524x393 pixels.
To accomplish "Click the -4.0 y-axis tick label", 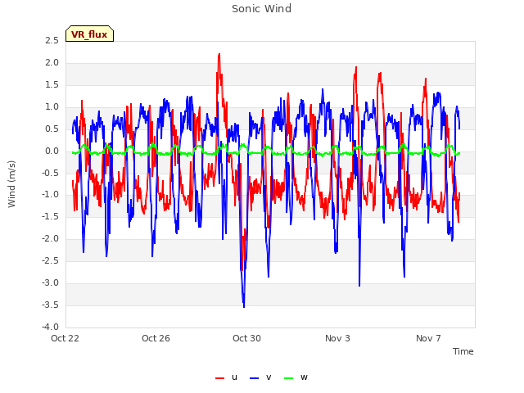I will click(x=51, y=327).
